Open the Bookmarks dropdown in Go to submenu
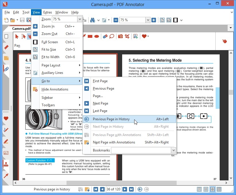Image resolution: width=236 pixels, height=195 pixels. tap(173, 150)
